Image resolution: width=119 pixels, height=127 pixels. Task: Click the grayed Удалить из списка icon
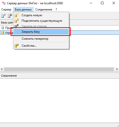click(17, 26)
